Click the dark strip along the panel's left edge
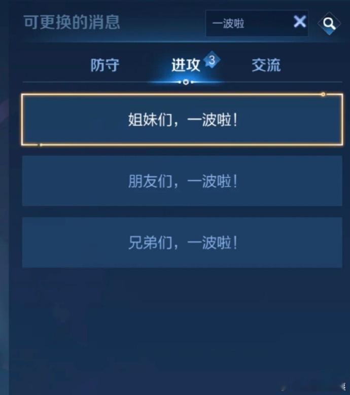Image resolution: width=350 pixels, height=395 pixels. pos(4,198)
